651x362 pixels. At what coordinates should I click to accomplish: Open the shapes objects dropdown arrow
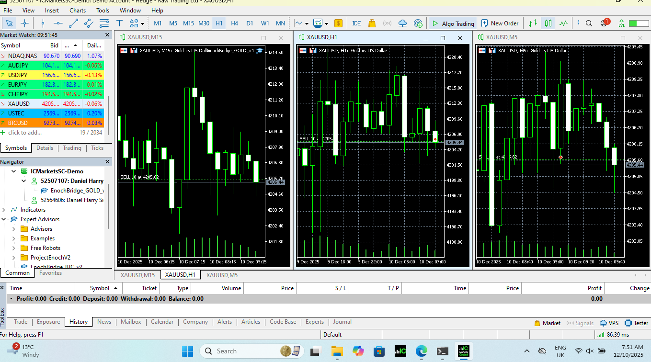[x=143, y=23]
